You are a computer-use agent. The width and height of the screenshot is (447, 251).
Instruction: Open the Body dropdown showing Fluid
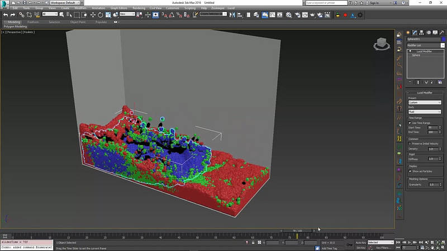tap(425, 112)
